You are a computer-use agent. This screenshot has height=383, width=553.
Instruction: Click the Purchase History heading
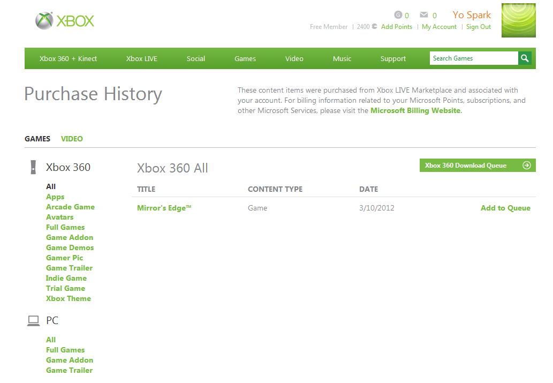tap(93, 94)
